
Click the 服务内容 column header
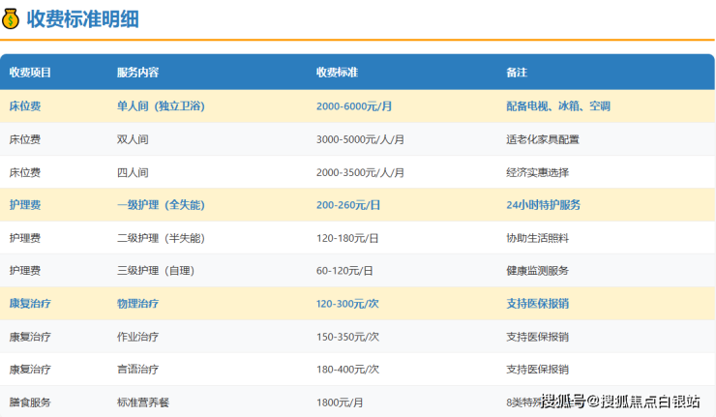pyautogui.click(x=137, y=73)
